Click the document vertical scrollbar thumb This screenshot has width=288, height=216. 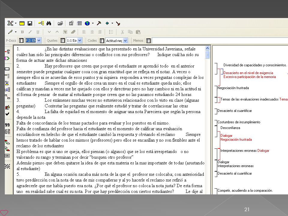(207, 55)
